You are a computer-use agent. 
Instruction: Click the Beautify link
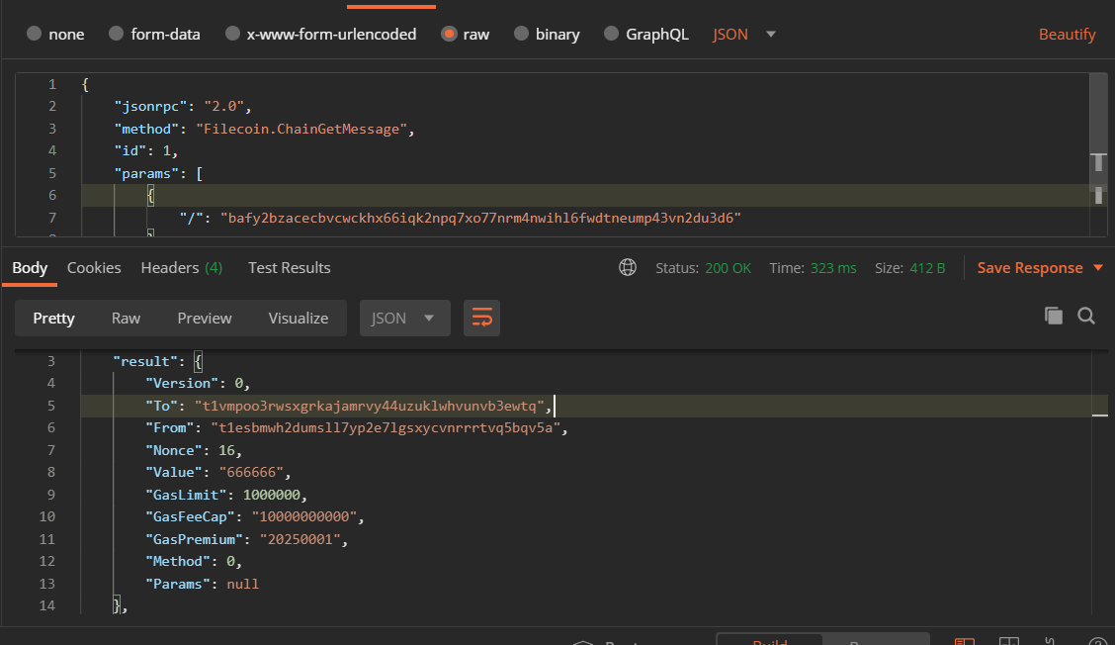1067,33
